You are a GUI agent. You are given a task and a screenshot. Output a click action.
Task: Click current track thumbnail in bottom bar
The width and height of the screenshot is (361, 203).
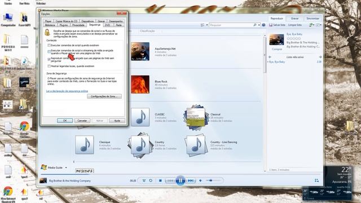[x=43, y=180]
